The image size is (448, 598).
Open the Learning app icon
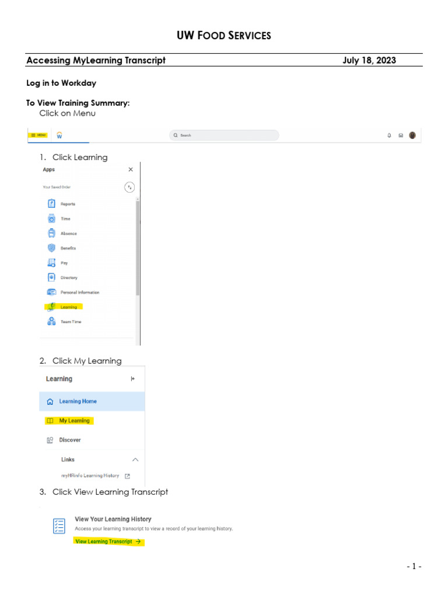click(x=51, y=307)
